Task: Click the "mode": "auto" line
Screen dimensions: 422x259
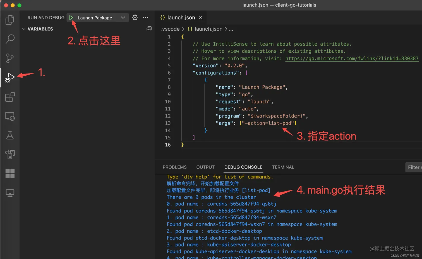Action: (237, 109)
